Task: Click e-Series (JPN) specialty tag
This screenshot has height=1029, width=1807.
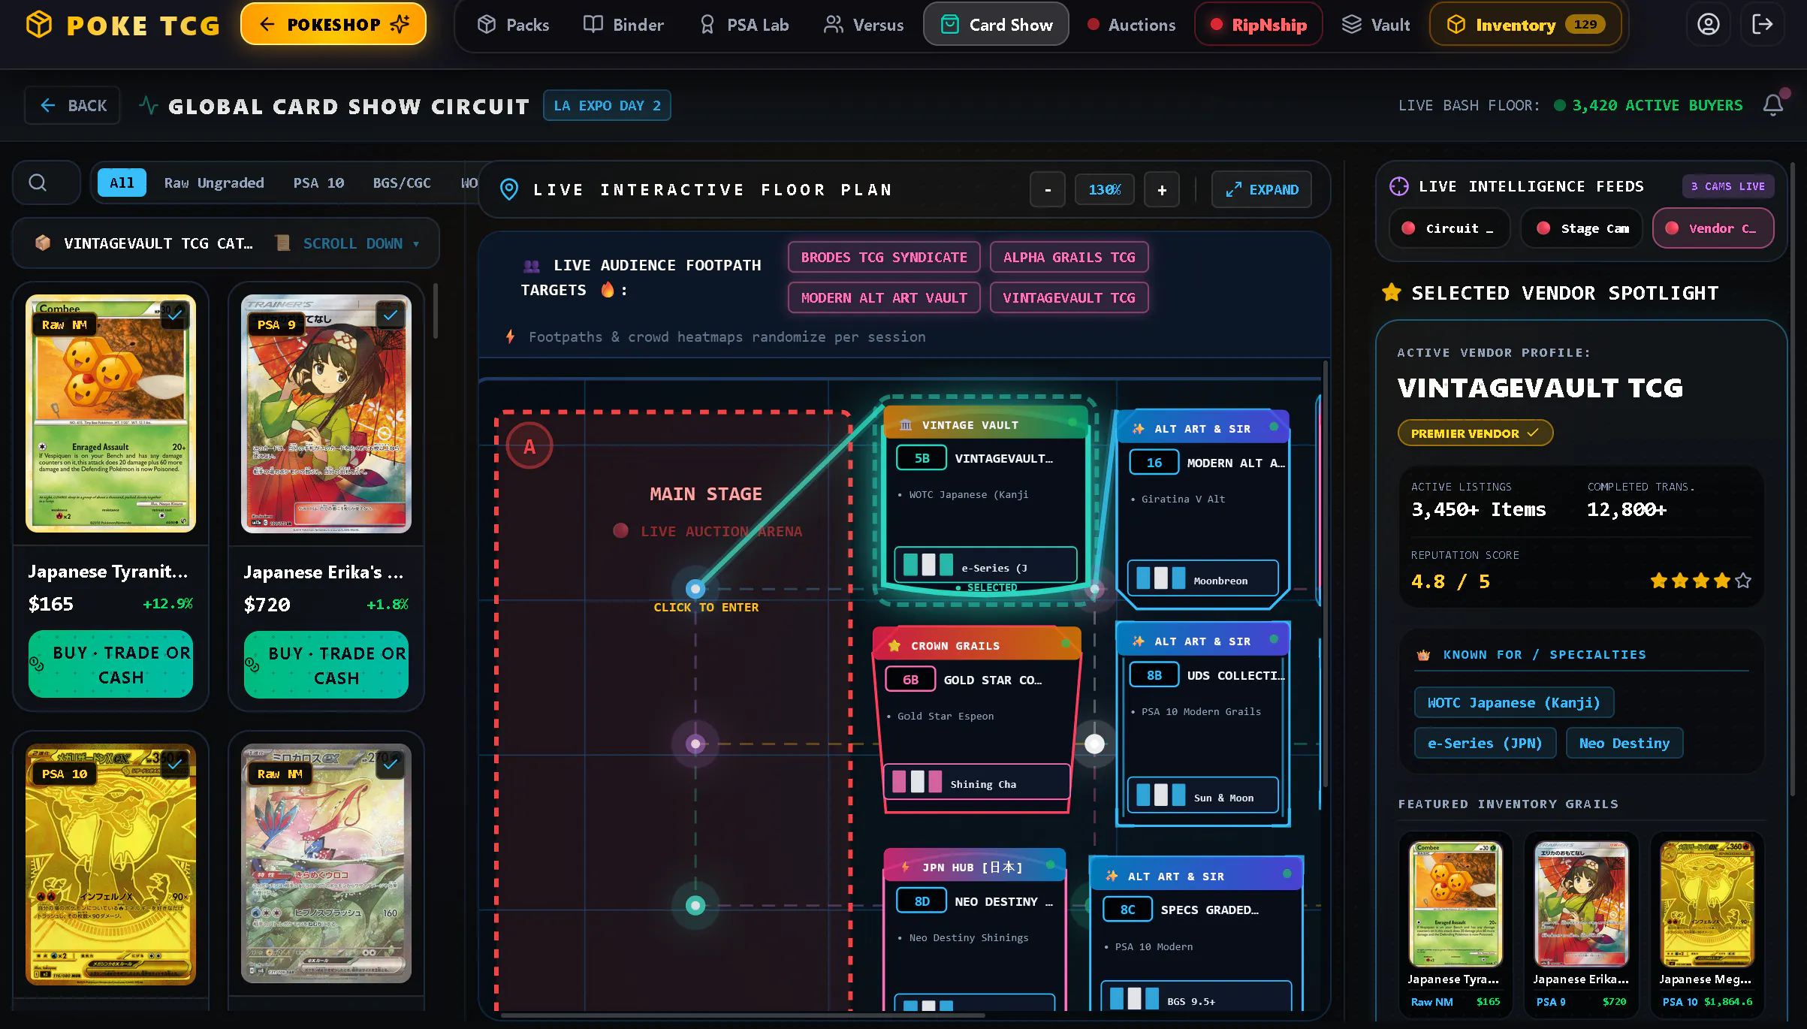Action: point(1485,743)
